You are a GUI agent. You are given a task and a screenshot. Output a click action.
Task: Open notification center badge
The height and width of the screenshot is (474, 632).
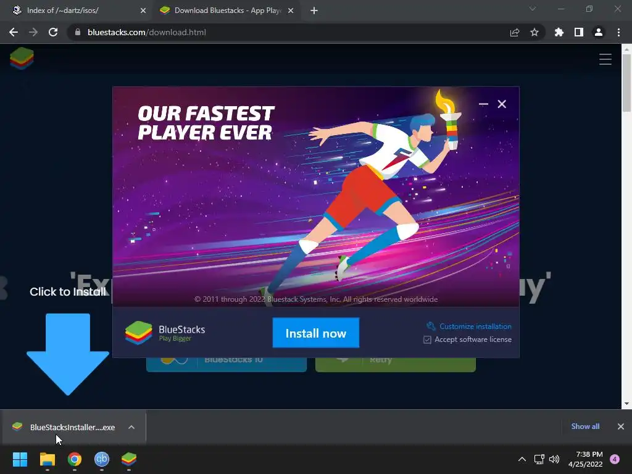615,459
